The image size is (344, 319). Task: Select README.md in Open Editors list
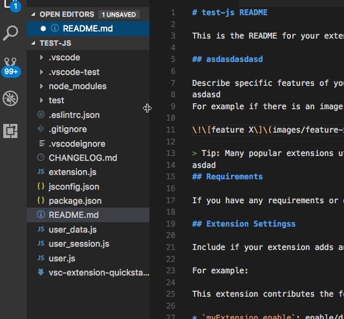click(88, 28)
